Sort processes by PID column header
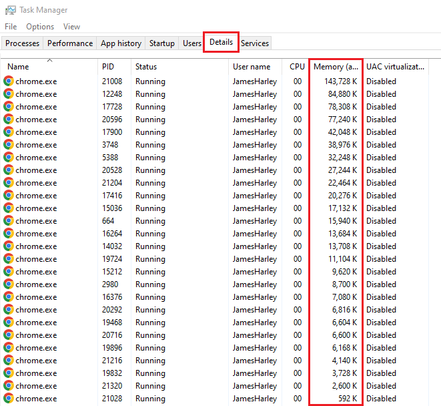441x406 pixels. coord(108,67)
